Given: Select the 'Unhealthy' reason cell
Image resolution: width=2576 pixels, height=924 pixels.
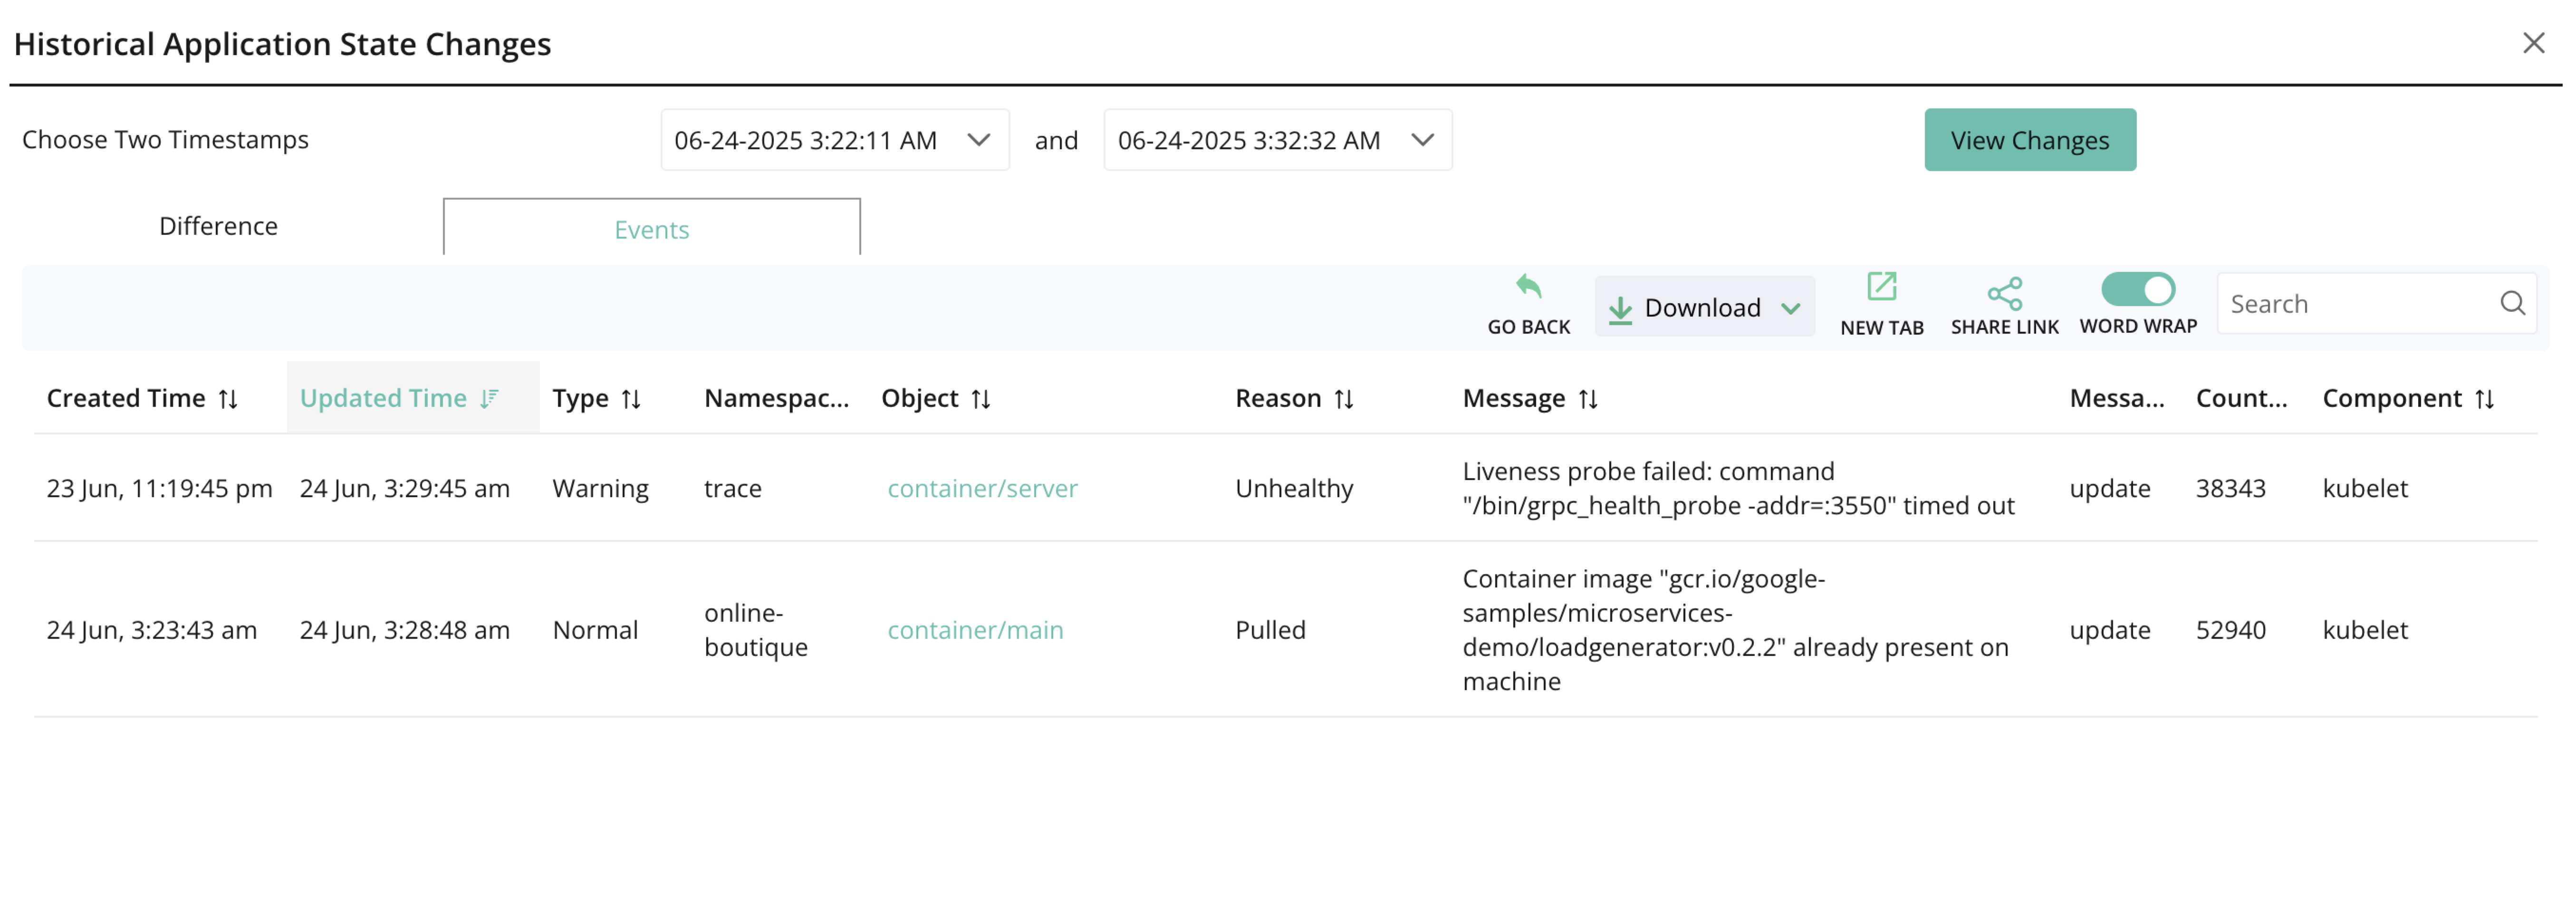Looking at the screenshot, I should pyautogui.click(x=1294, y=488).
